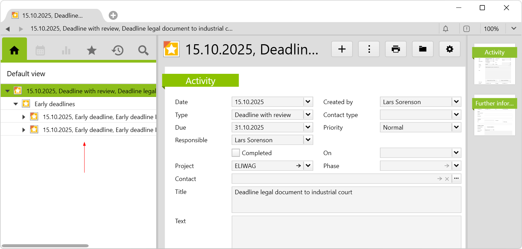The width and height of the screenshot is (522, 249).
Task: Open the three-dot more options button
Action: pyautogui.click(x=369, y=49)
